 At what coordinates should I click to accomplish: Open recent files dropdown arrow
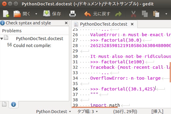point(36,14)
